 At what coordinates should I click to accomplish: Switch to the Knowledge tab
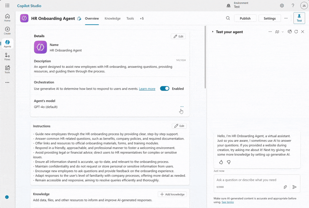pos(113,19)
